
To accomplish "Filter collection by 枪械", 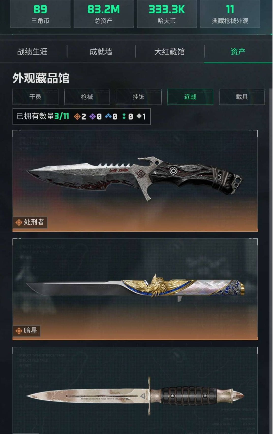I will (87, 97).
